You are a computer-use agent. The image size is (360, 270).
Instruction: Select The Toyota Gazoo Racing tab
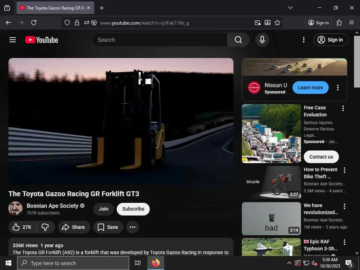pos(55,8)
